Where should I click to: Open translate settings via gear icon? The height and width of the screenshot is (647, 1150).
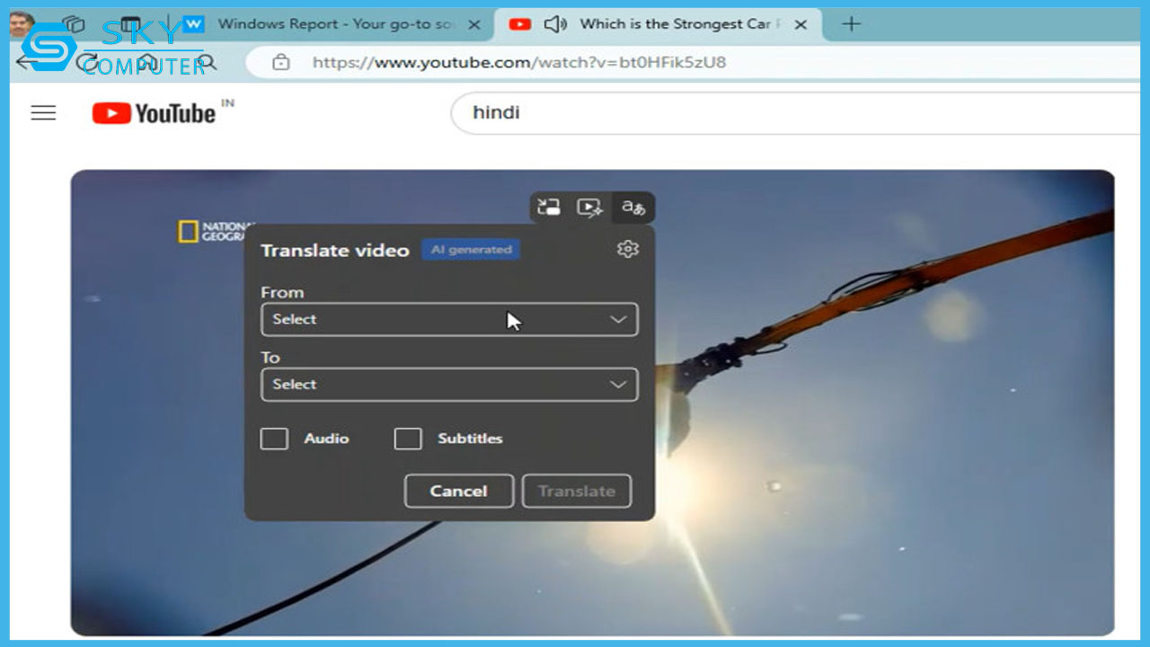point(628,249)
